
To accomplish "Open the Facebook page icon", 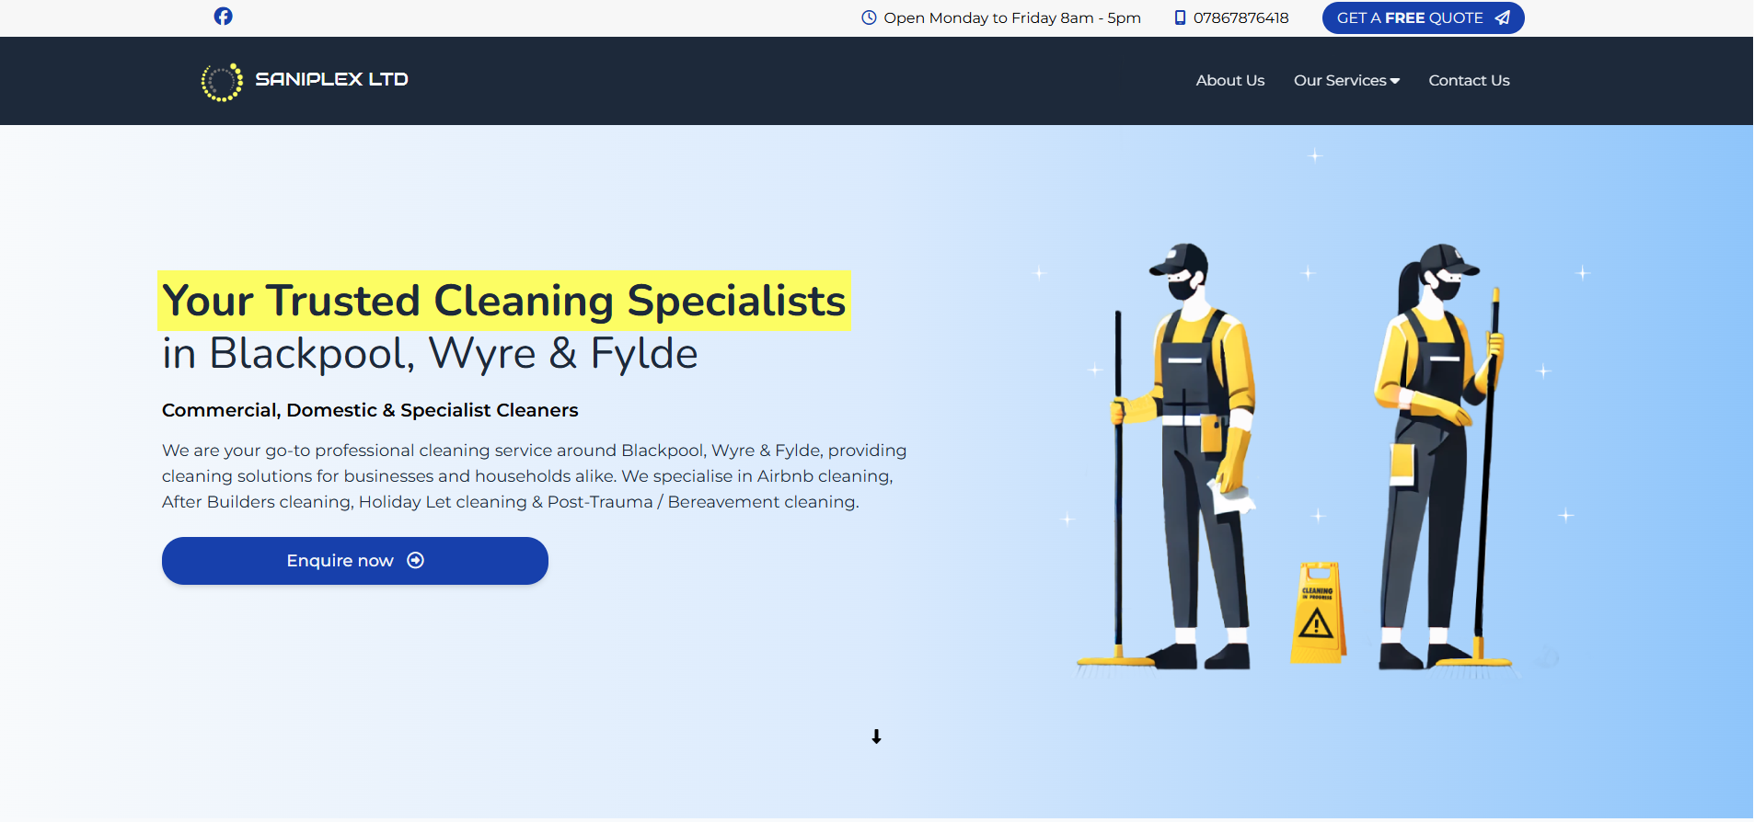I will coord(223,17).
